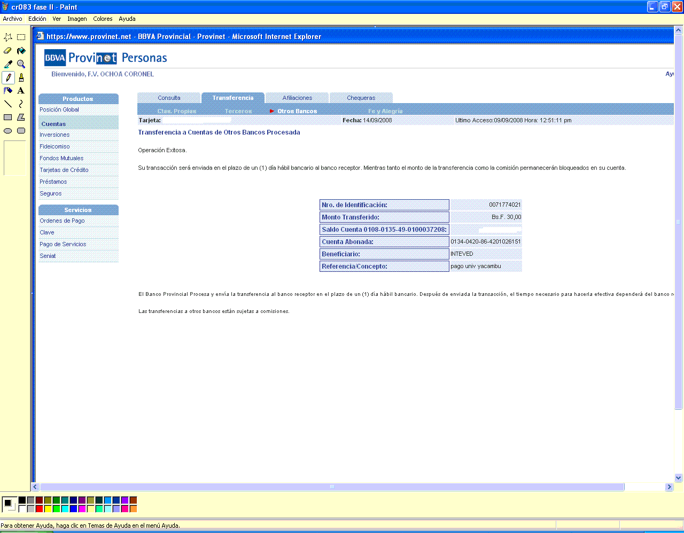The height and width of the screenshot is (533, 684).
Task: Click 'Afiliaciones' in the canvas image
Action: click(297, 98)
